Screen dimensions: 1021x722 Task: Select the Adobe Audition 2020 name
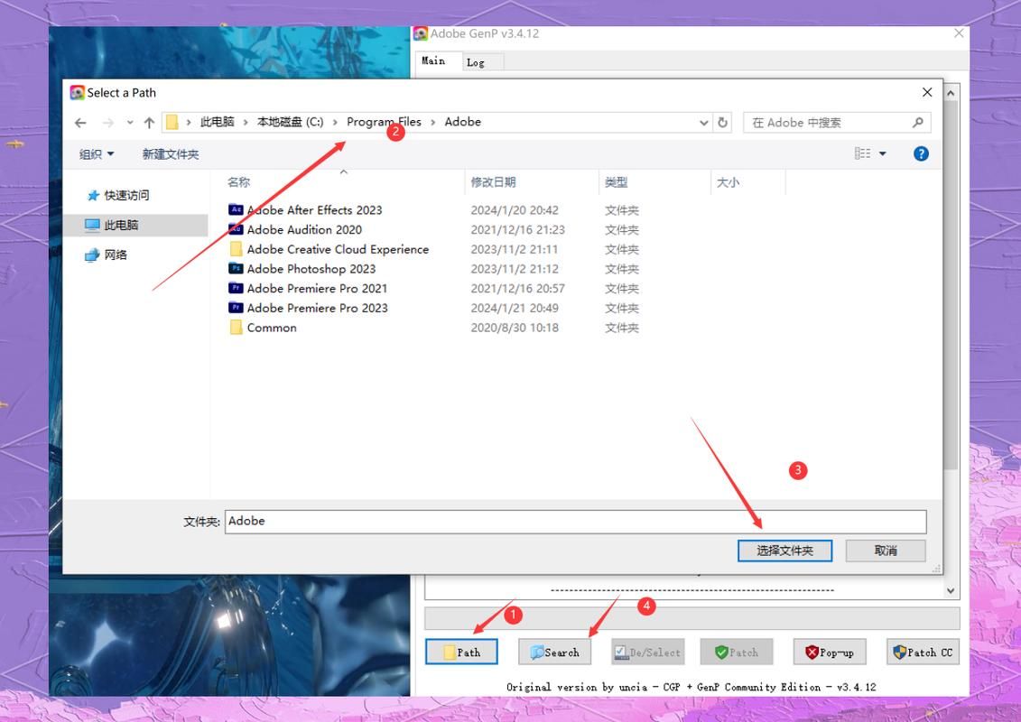point(304,230)
